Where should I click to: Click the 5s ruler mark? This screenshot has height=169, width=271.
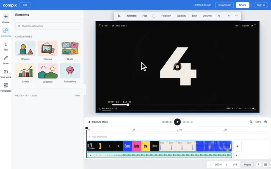(x=134, y=130)
